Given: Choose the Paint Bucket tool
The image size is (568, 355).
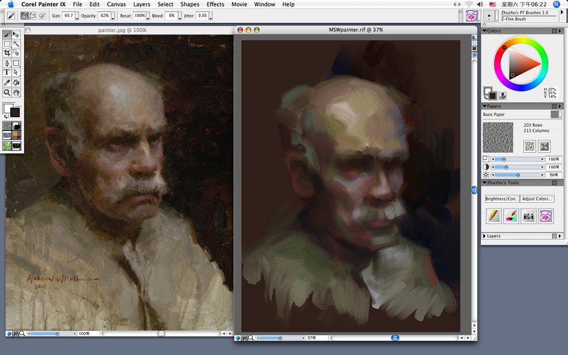Looking at the screenshot, I should pyautogui.click(x=16, y=83).
